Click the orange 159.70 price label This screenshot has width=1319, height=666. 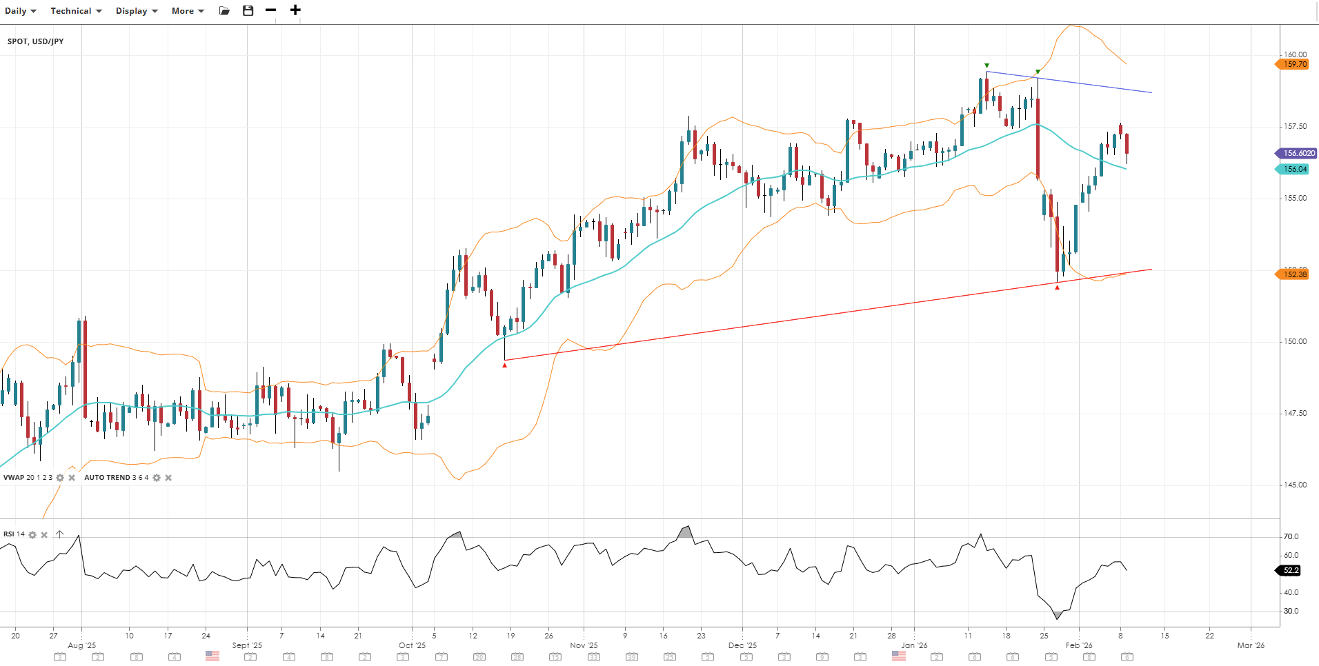coord(1294,64)
